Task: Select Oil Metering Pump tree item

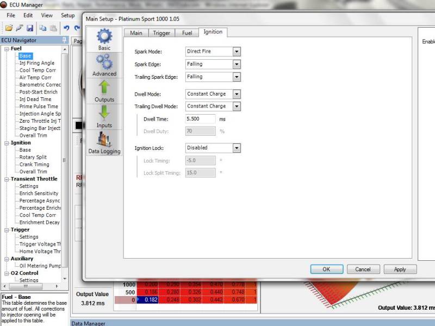Action: [x=40, y=266]
